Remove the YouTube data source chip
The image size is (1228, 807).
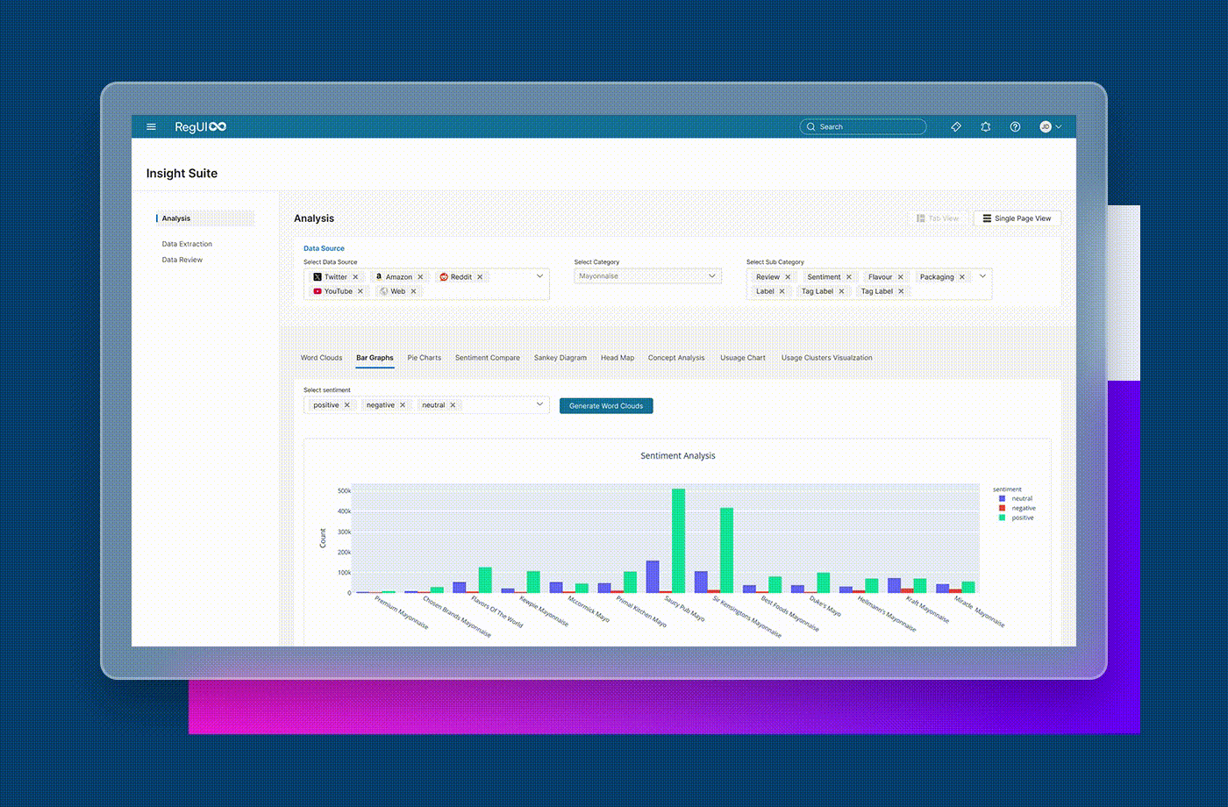point(361,291)
